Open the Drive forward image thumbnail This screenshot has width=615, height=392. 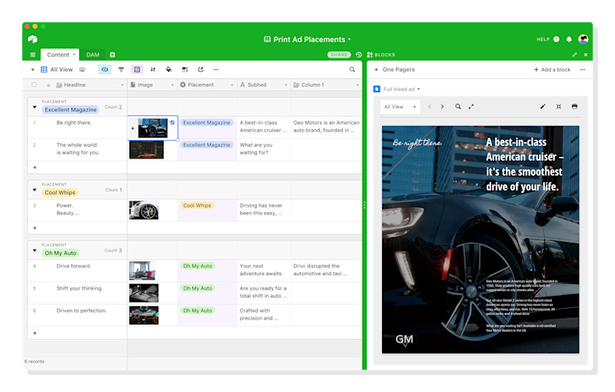[142, 271]
